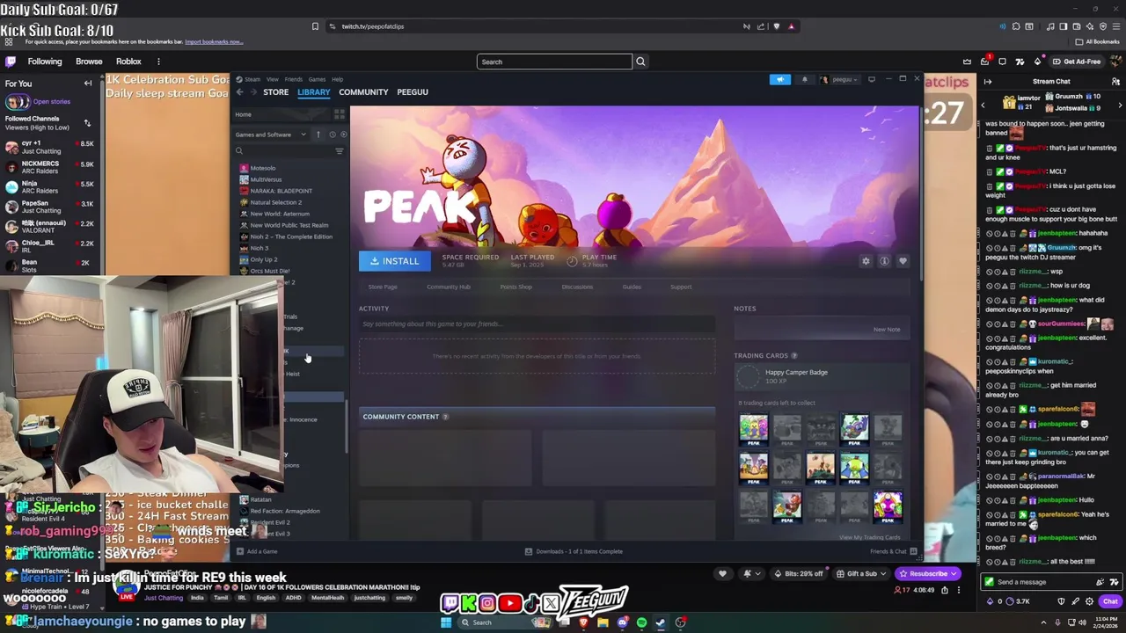This screenshot has height=633, width=1126.
Task: Open the PEAK Discussions link
Action: pyautogui.click(x=577, y=287)
